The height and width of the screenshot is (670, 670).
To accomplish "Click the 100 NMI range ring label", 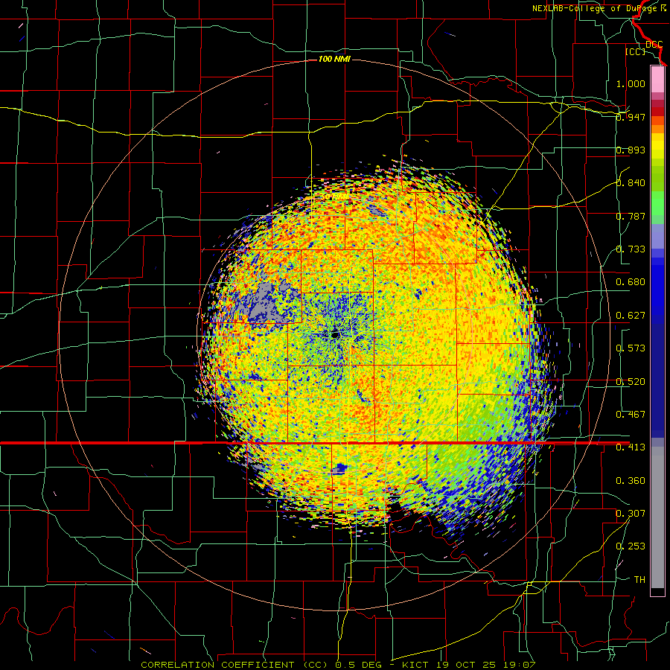I will pyautogui.click(x=334, y=59).
